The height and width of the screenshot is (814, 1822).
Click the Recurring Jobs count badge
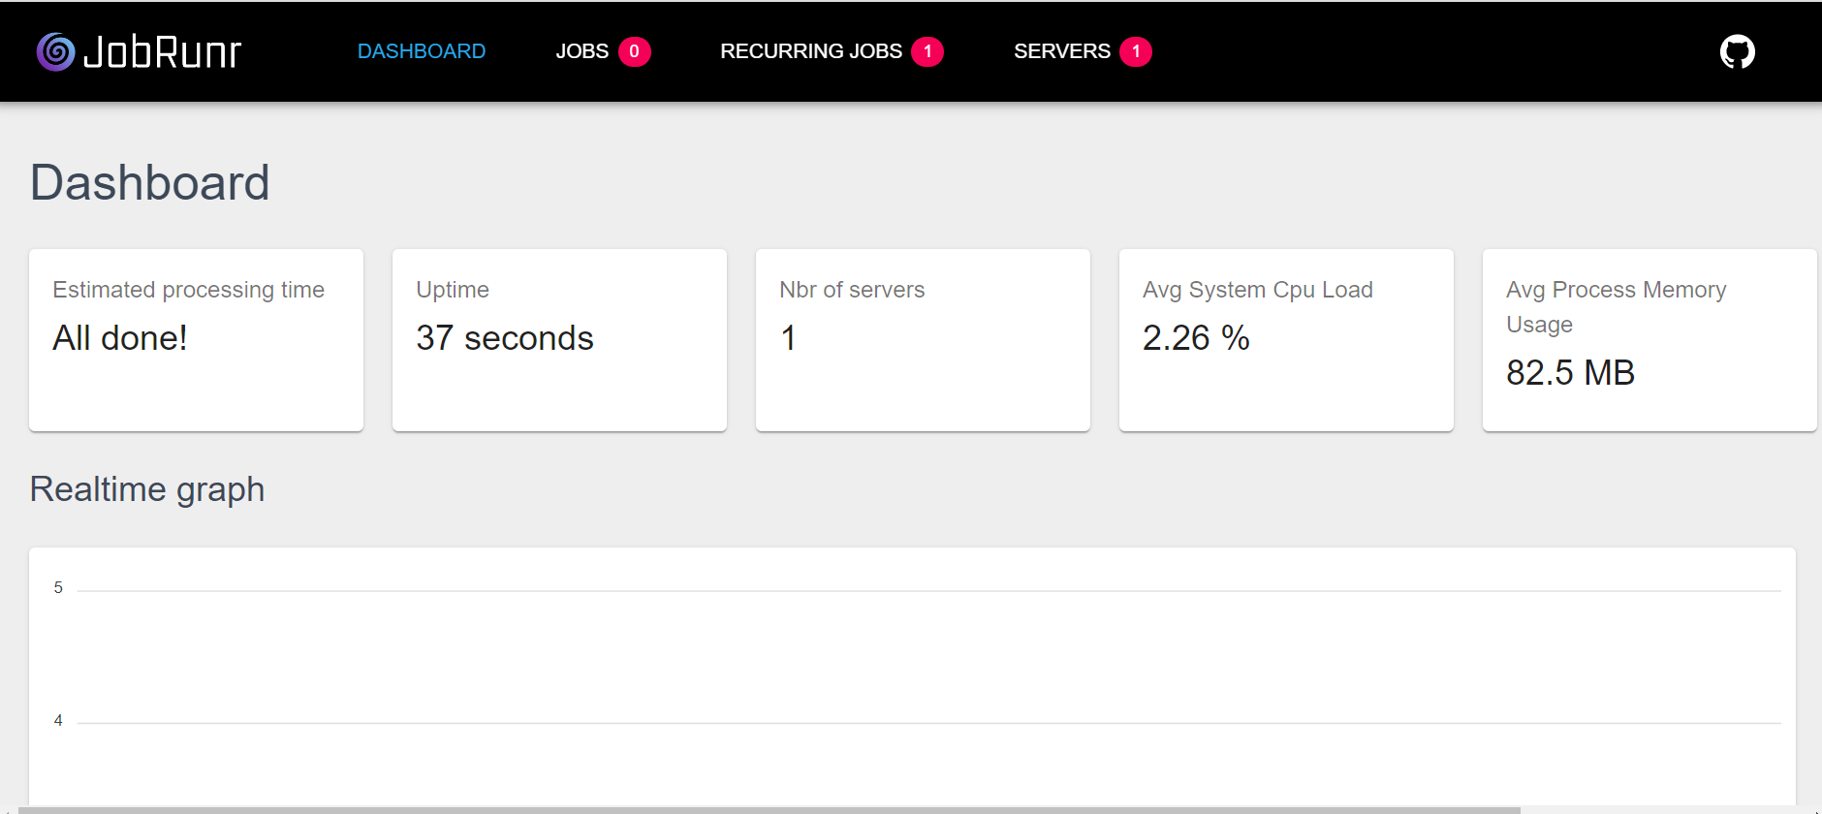(927, 51)
